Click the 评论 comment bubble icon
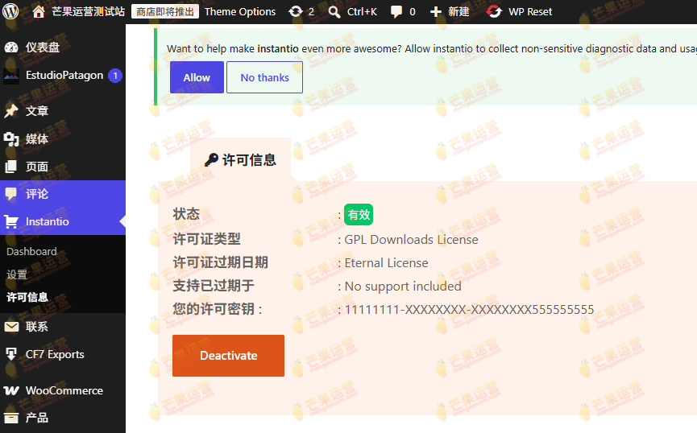This screenshot has height=433, width=697. coord(11,194)
